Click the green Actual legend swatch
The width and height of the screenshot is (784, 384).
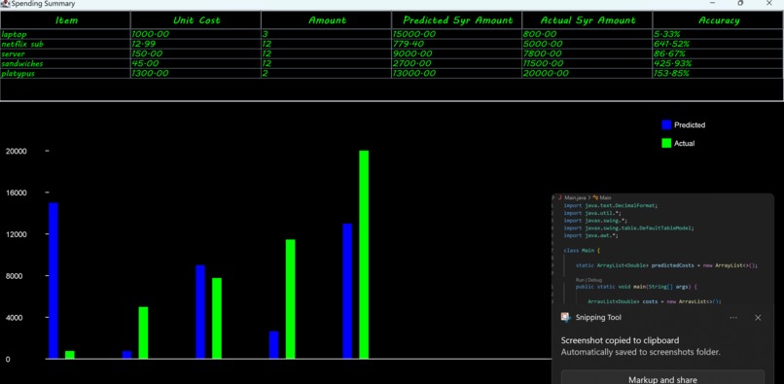666,143
